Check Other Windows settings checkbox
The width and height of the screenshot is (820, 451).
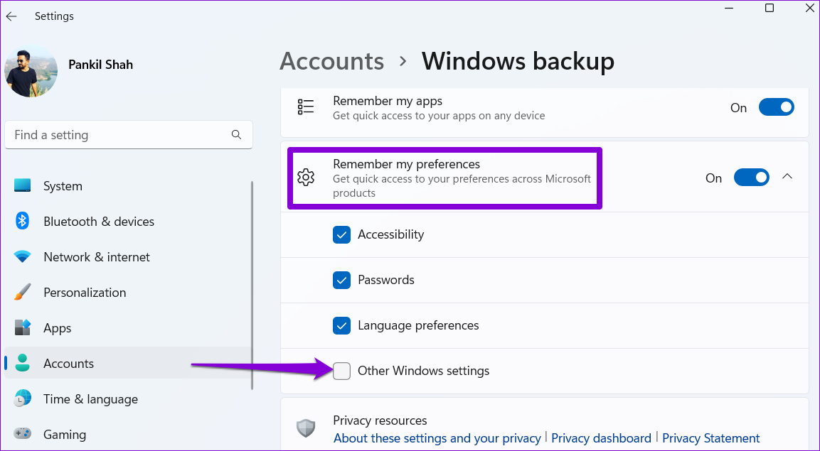click(342, 371)
